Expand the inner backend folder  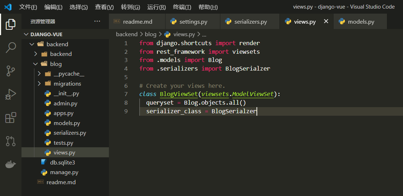[x=36, y=54]
